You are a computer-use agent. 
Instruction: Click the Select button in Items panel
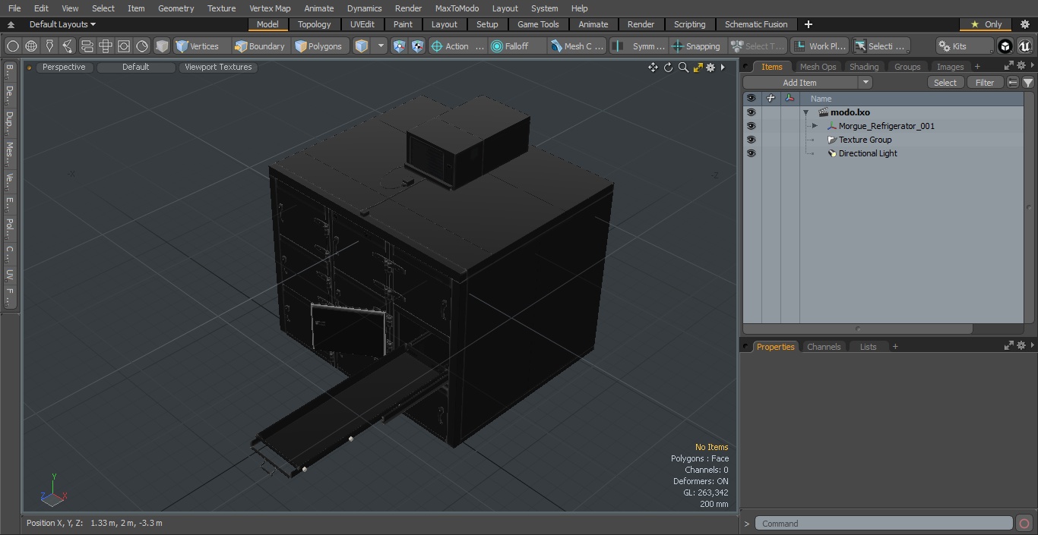click(x=945, y=83)
